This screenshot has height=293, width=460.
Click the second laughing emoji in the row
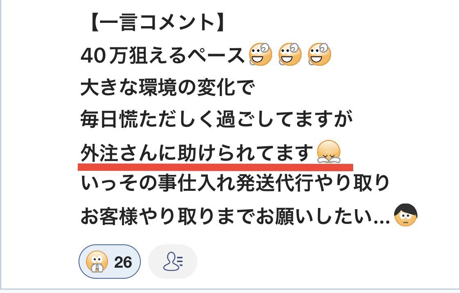(290, 54)
